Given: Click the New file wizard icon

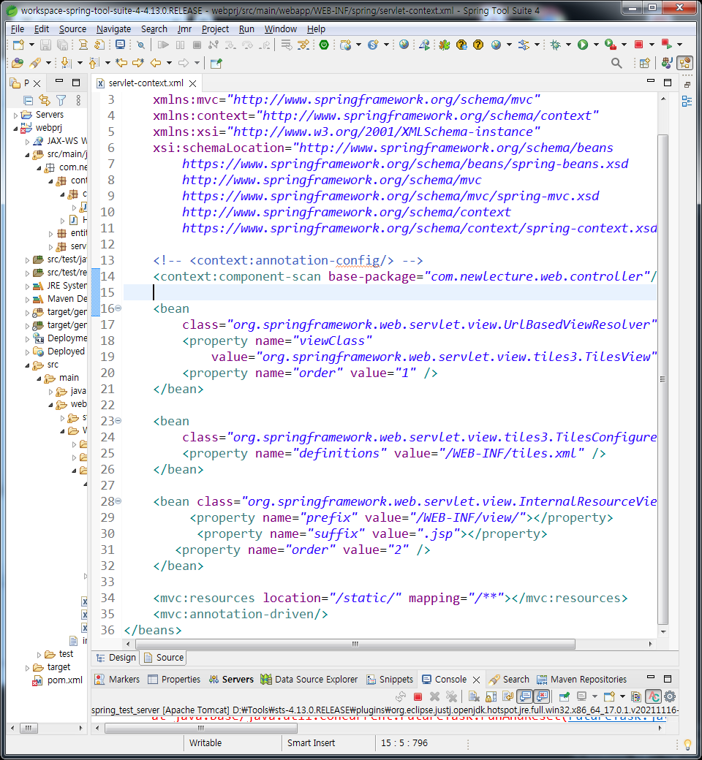Looking at the screenshot, I should coord(18,45).
